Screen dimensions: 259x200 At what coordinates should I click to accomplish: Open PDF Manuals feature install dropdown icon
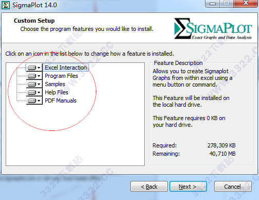tap(34, 101)
